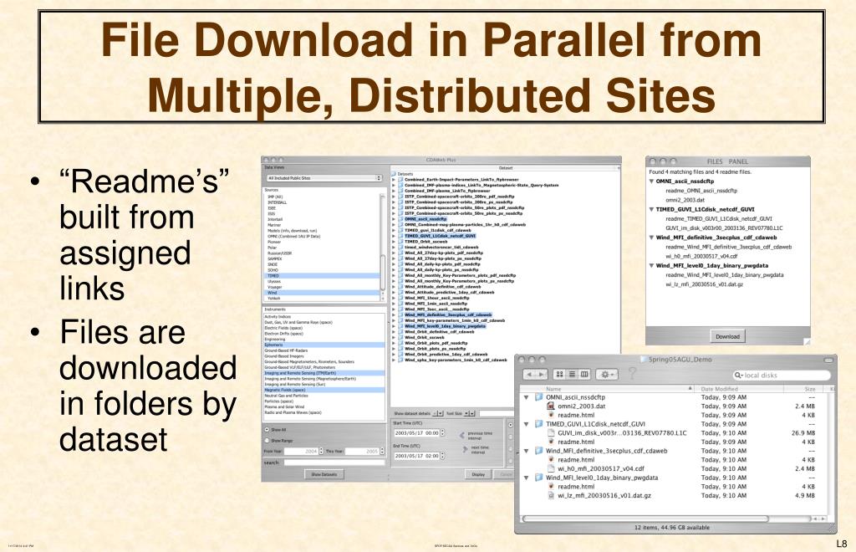Click the next time interval arrow icon

(x=465, y=449)
